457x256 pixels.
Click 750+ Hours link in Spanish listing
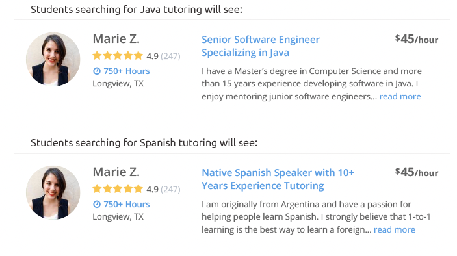click(x=127, y=204)
